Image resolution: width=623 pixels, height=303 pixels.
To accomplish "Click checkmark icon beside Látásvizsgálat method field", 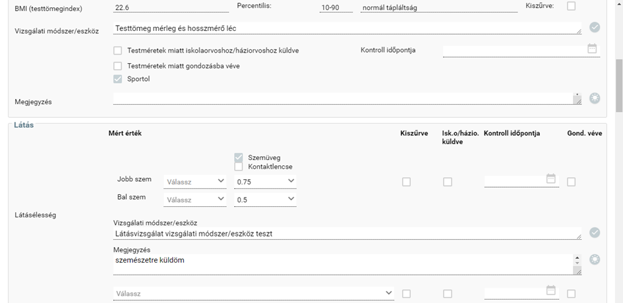I will [x=595, y=233].
